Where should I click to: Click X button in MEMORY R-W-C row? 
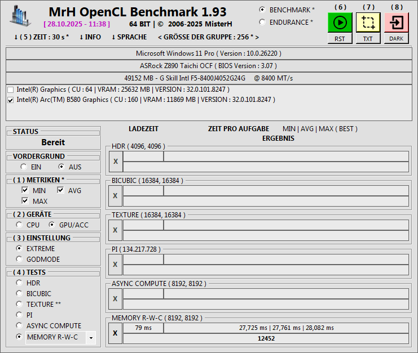(x=115, y=333)
